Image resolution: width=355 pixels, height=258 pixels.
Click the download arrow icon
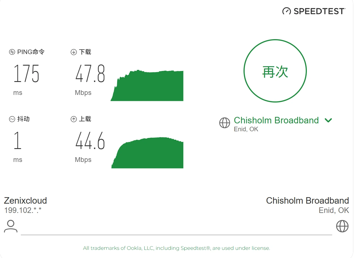pos(74,52)
